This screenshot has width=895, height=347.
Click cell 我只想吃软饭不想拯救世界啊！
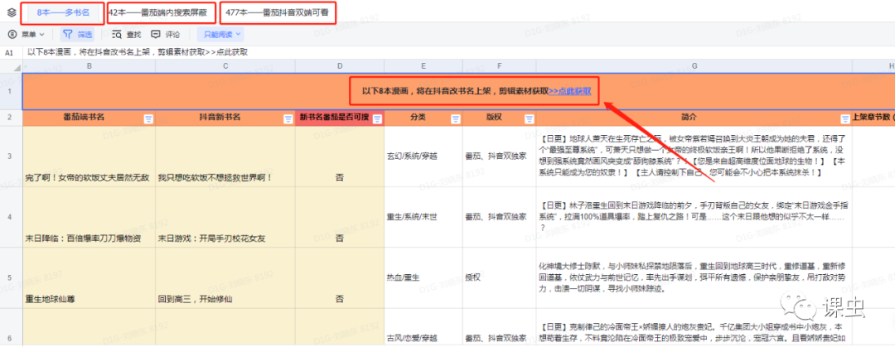(225, 156)
